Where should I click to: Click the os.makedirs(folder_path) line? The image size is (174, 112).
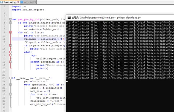(42, 29)
